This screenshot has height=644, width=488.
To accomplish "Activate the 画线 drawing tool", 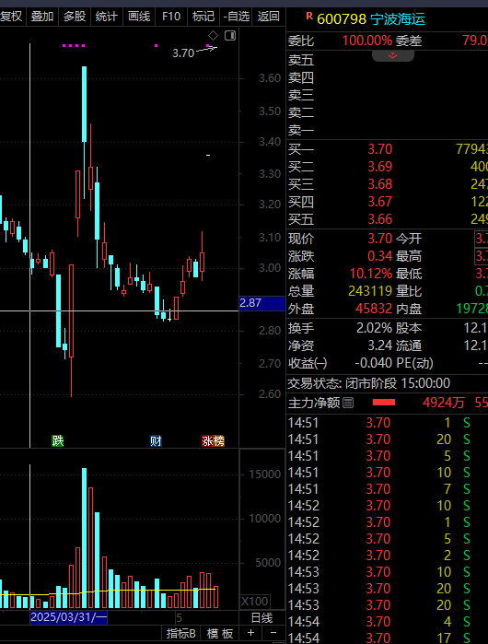I will tap(139, 17).
